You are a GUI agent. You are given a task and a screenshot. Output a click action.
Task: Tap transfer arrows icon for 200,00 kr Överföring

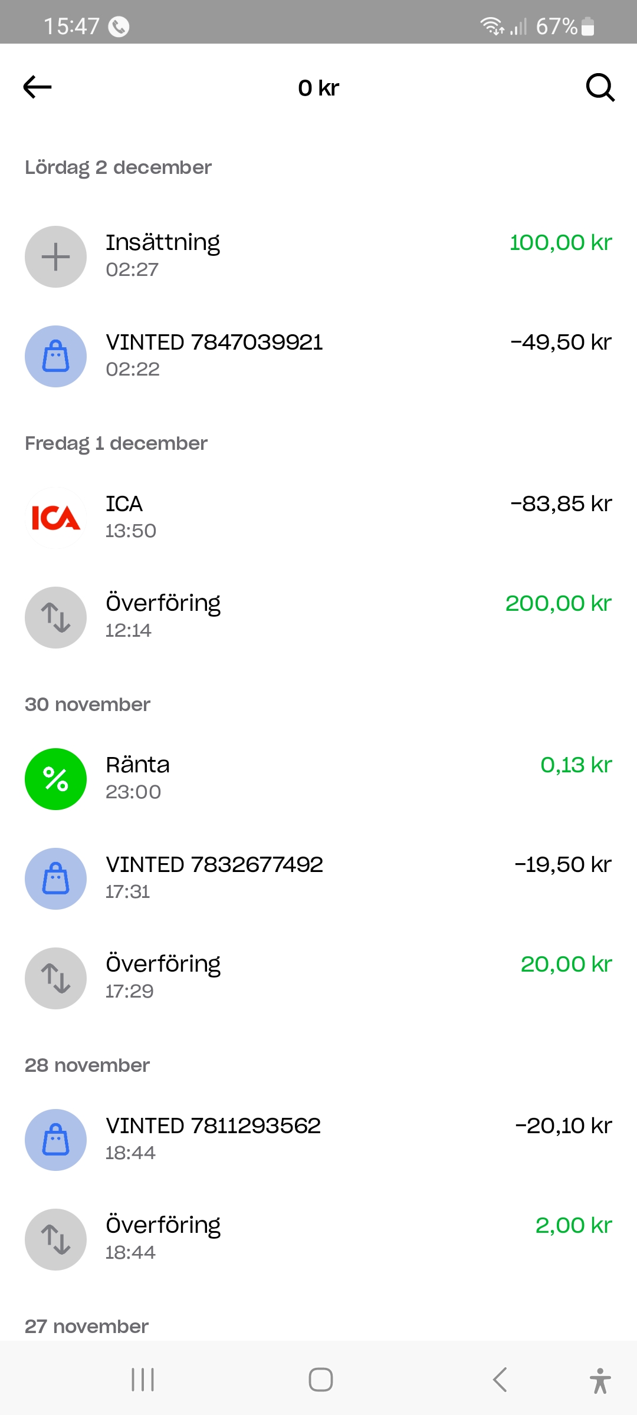pos(55,617)
